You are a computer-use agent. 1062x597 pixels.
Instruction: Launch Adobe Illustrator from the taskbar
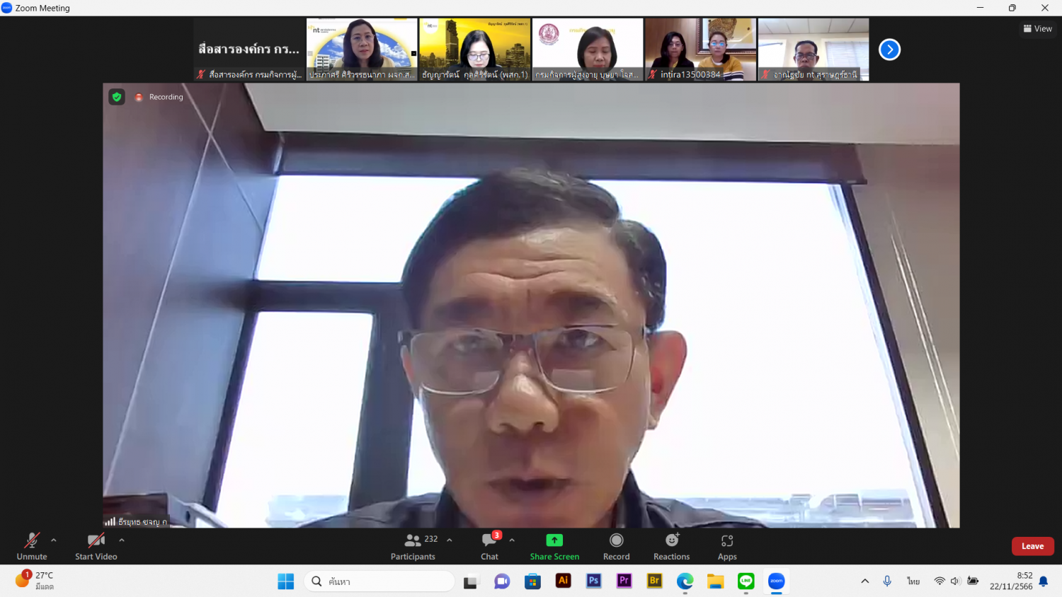coord(564,581)
